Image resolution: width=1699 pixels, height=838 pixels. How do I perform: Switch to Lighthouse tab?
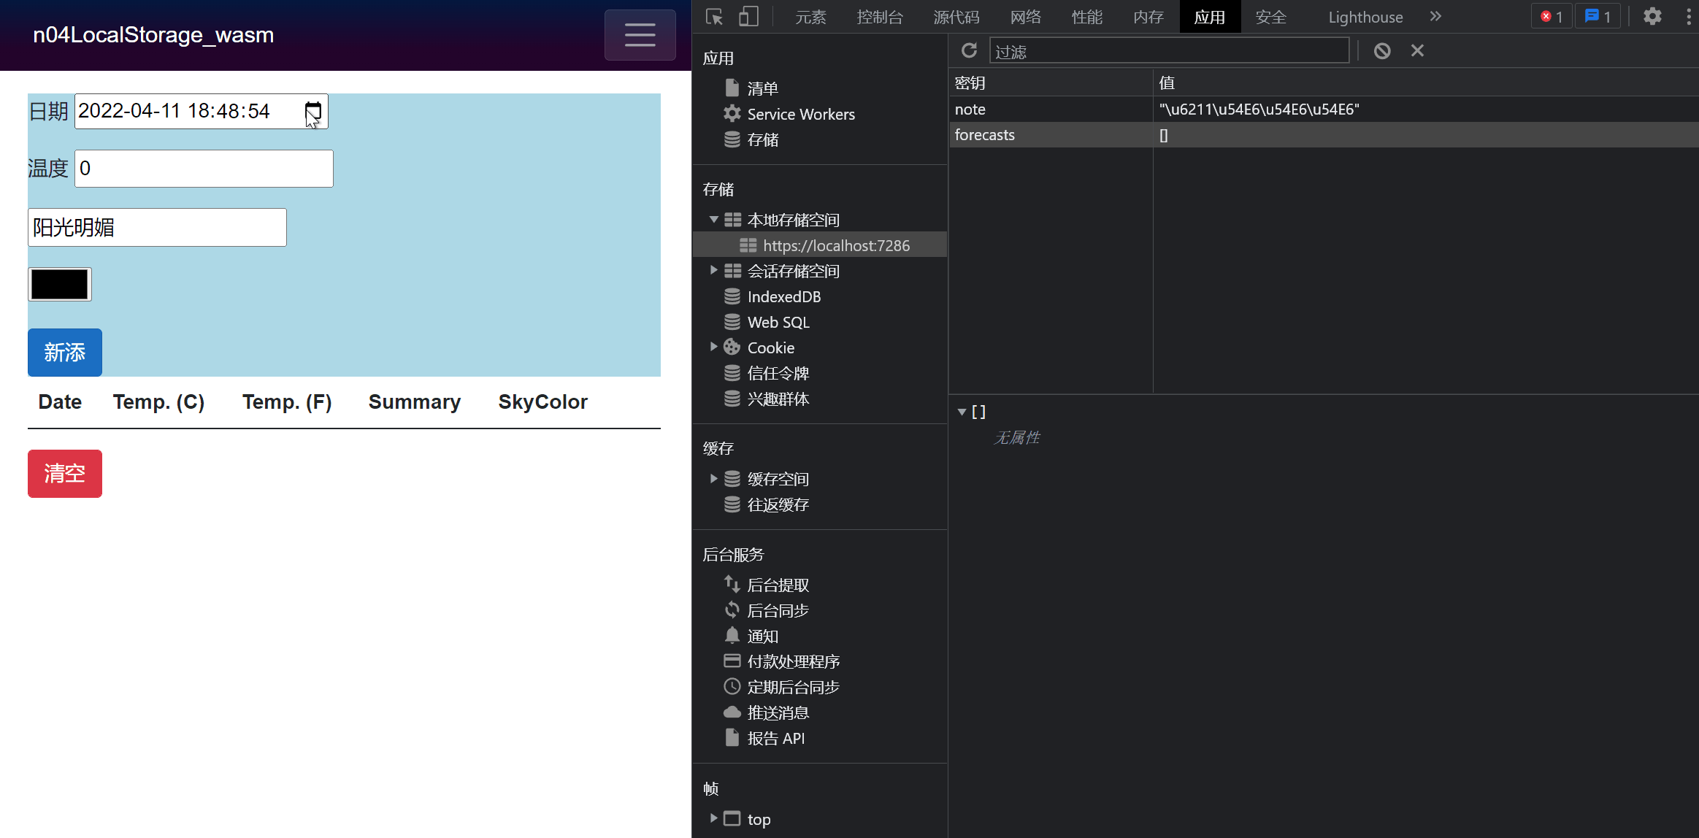1365,17
